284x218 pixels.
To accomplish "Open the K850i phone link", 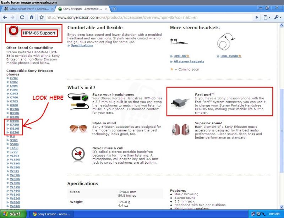I will coord(14,132).
